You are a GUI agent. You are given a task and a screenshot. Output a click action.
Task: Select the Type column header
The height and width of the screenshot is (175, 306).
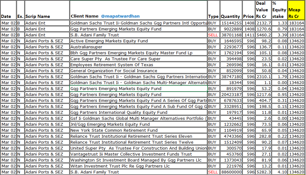tap(214, 10)
